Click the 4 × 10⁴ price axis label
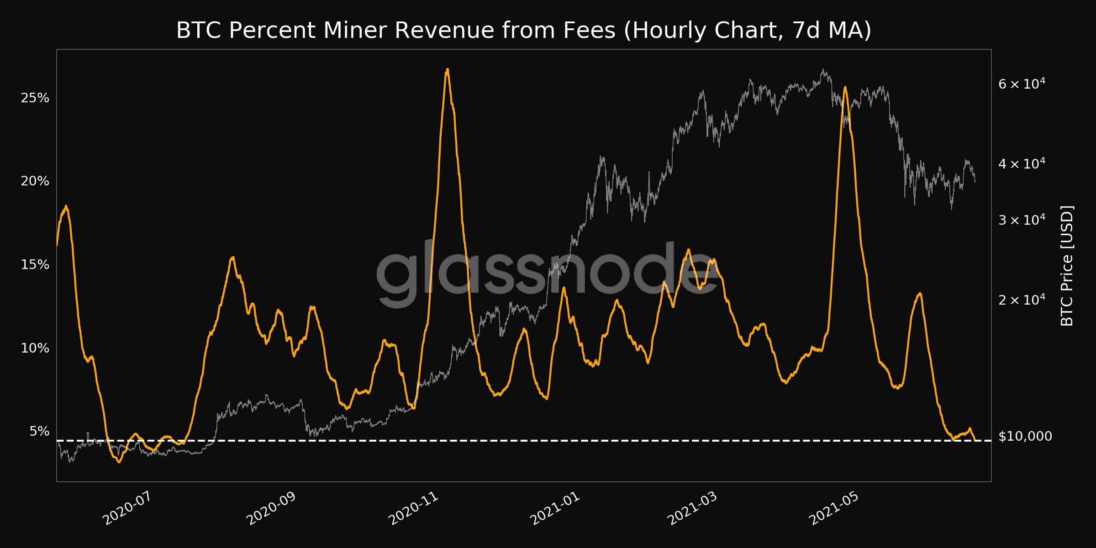 pos(1022,163)
